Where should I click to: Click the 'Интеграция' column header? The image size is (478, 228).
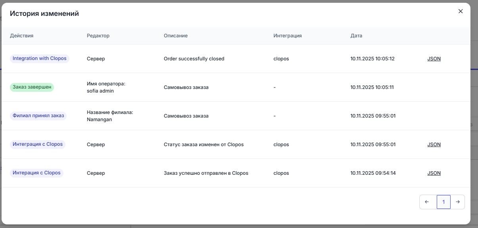pos(288,36)
